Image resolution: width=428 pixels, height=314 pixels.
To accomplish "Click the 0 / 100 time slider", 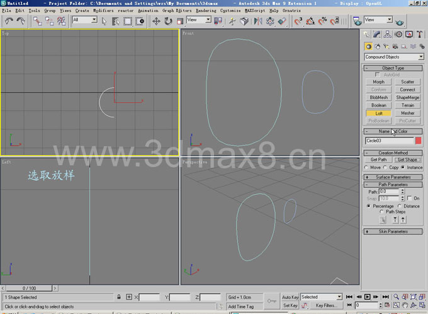I will (x=29, y=288).
